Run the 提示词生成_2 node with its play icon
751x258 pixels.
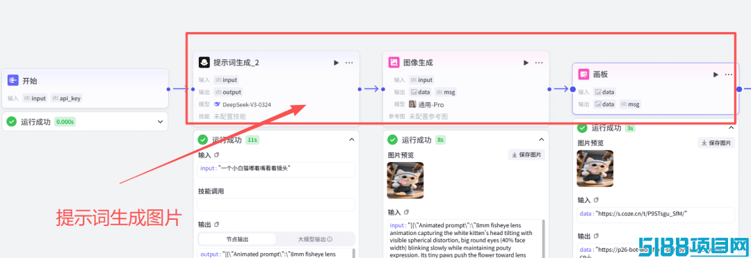click(x=337, y=63)
